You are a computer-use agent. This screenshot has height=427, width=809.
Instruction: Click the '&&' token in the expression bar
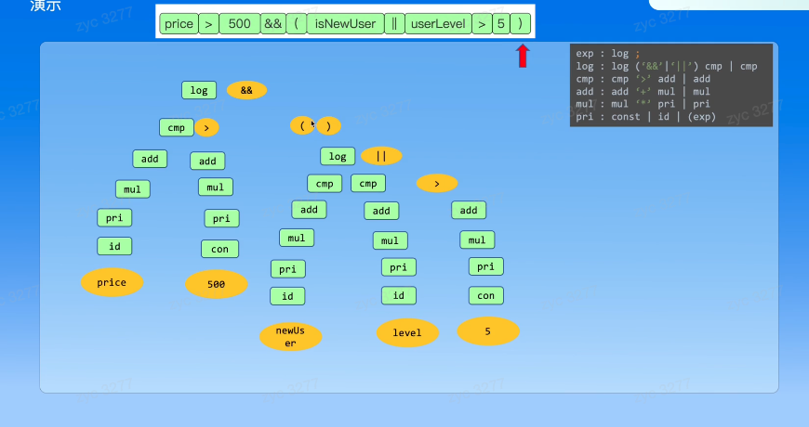(x=273, y=24)
